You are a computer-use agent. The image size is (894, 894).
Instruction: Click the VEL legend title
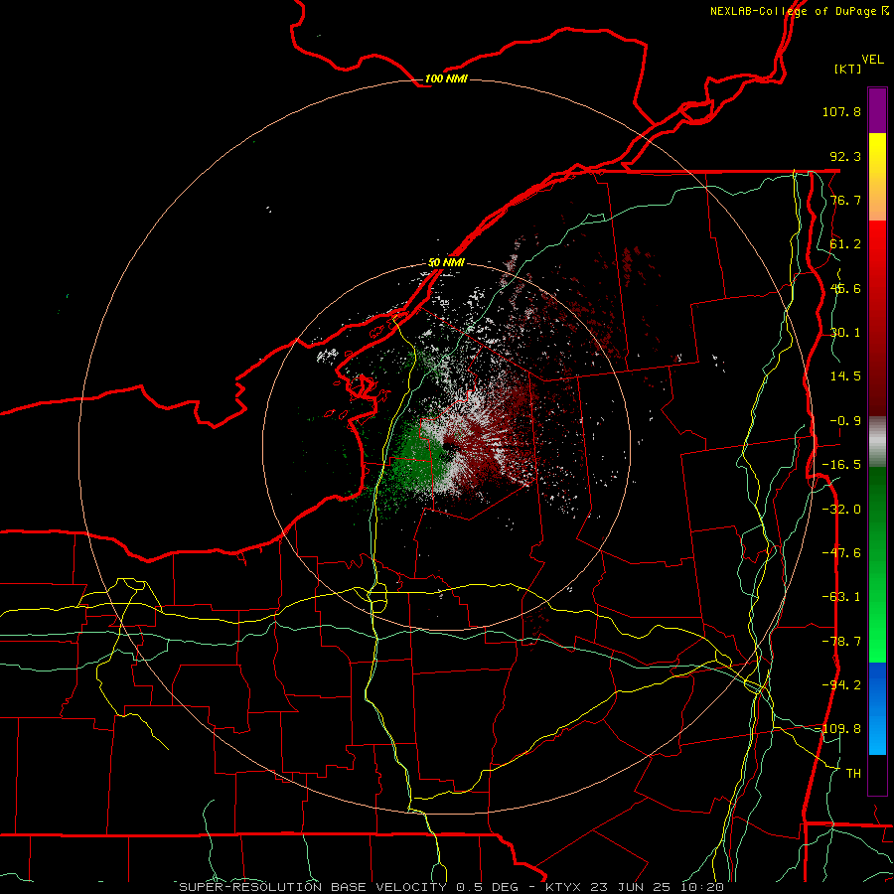tap(873, 60)
